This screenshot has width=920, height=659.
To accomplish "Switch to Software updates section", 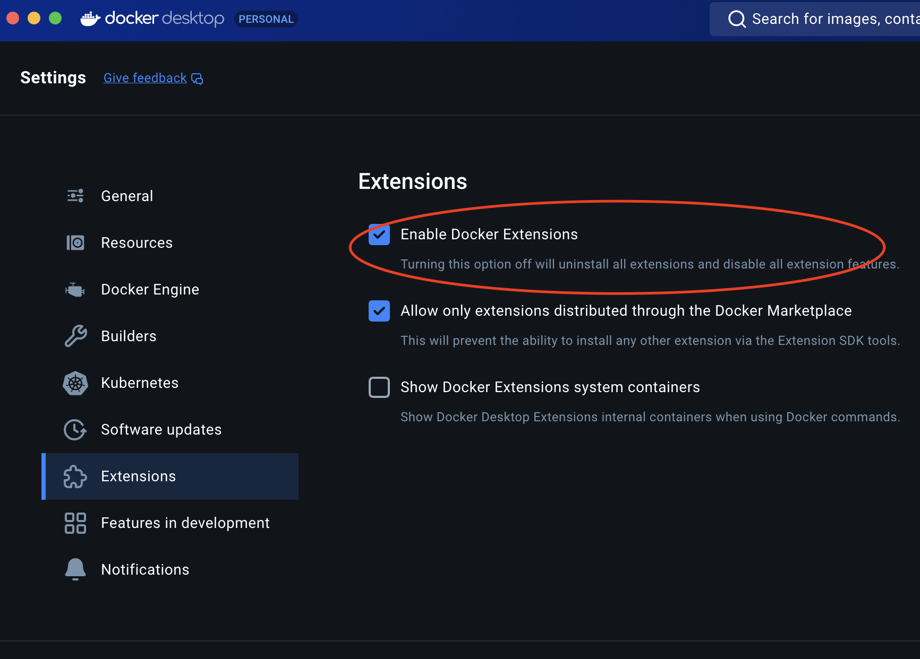I will 170,430.
